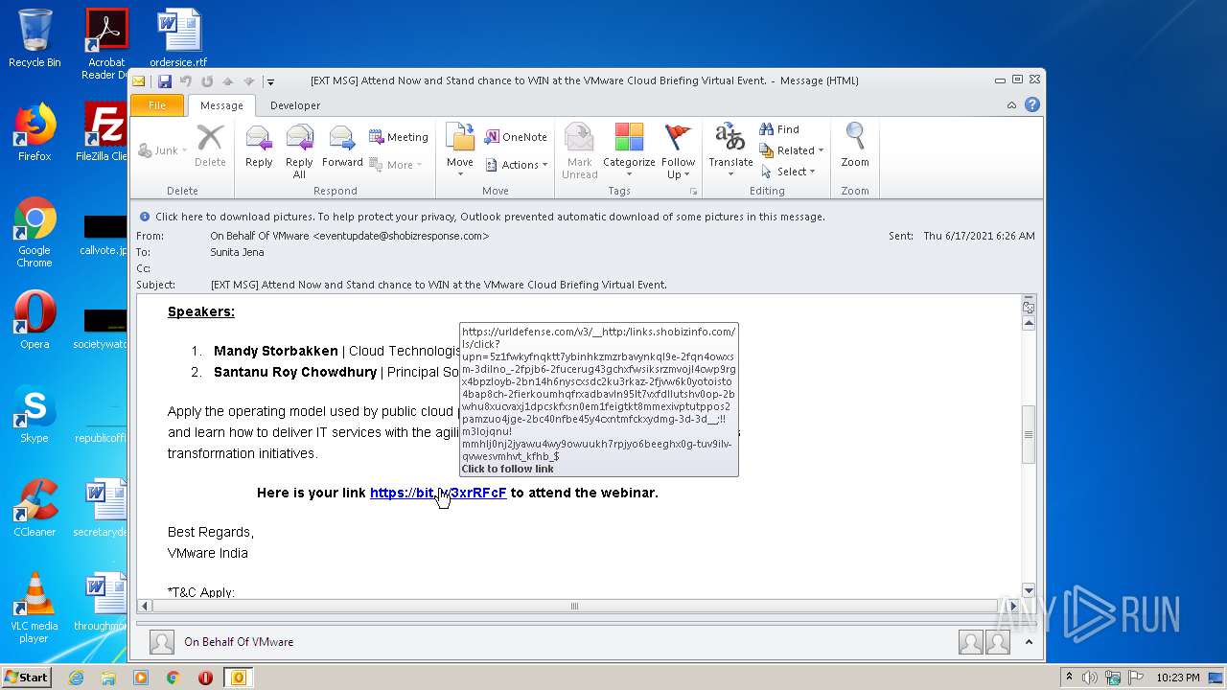This screenshot has height=690, width=1227.
Task: Click the horizontal scrollbar thumb
Action: pyautogui.click(x=574, y=606)
